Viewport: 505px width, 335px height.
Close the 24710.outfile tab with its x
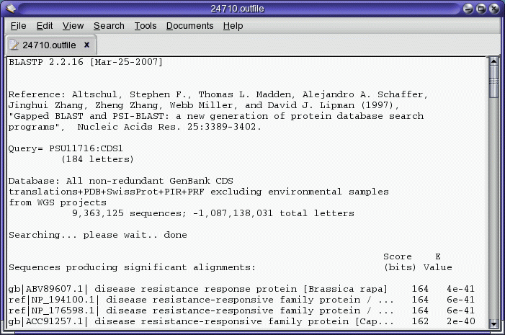(x=87, y=45)
